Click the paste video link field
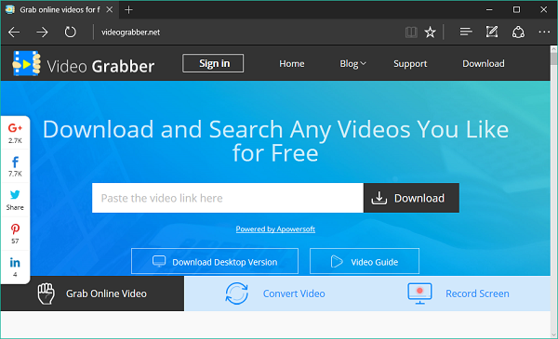Screen dimensions: 558x339 (x=228, y=198)
